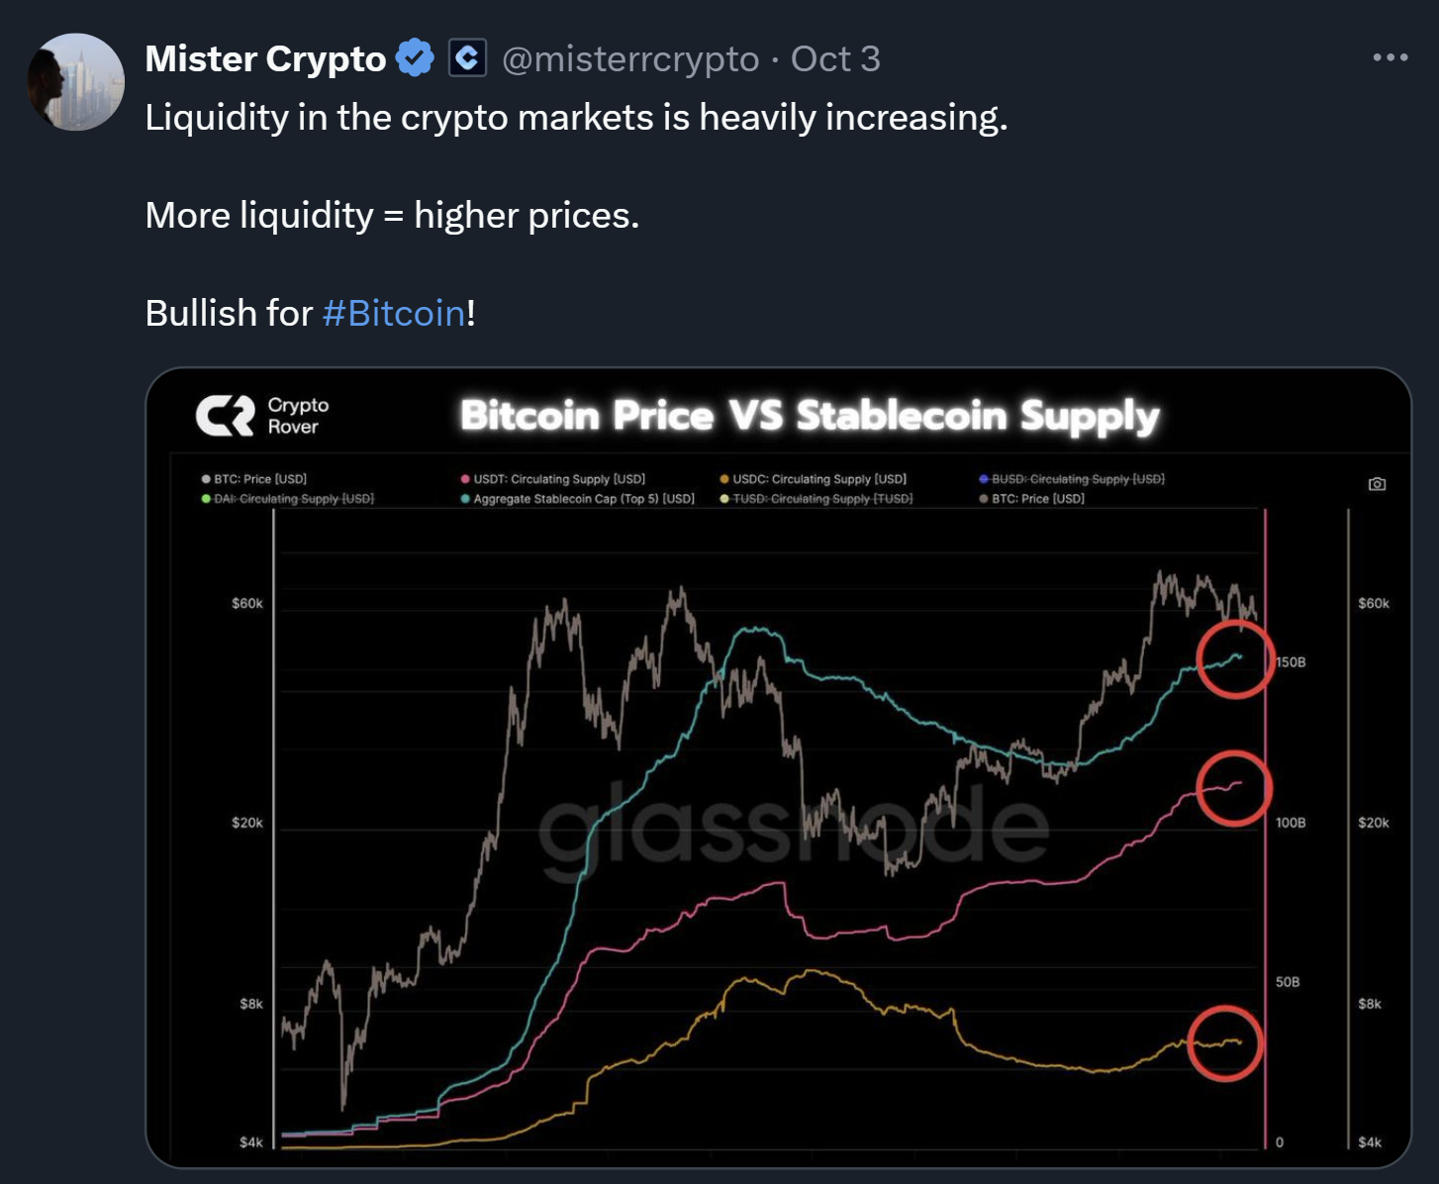Toggle the Aggregate Stablecoin Cap legend entry
The image size is (1439, 1184).
pyautogui.click(x=578, y=499)
